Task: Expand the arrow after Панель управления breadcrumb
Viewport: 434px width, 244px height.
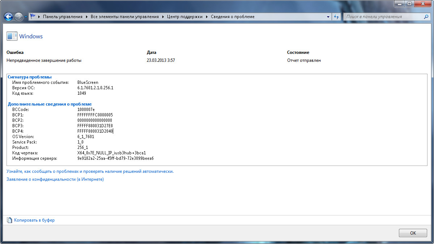Action: pyautogui.click(x=87, y=17)
